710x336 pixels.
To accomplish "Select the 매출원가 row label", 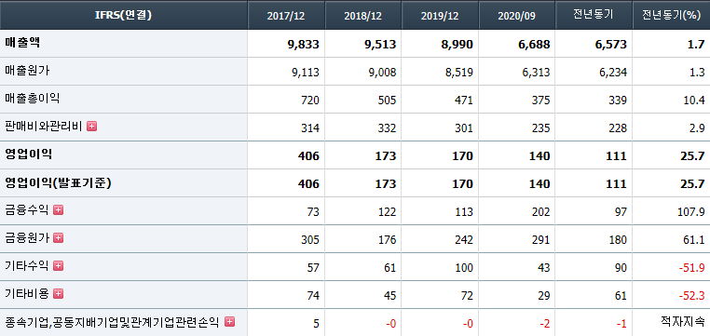I will 27,71.
